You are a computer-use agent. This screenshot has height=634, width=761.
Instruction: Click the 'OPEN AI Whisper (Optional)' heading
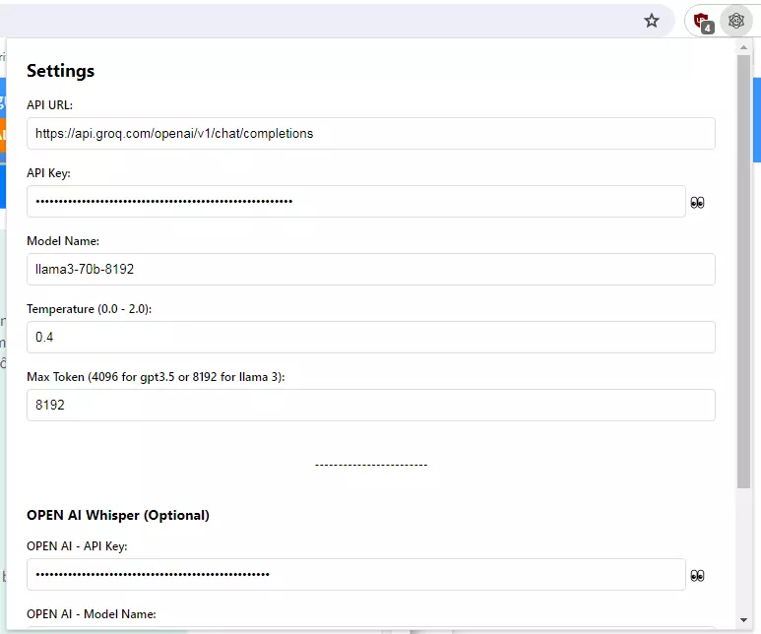click(118, 515)
